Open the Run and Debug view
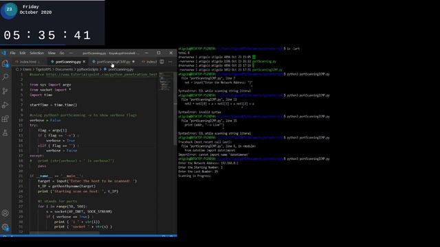Viewport: 440px width, 247px height. pos(5,105)
